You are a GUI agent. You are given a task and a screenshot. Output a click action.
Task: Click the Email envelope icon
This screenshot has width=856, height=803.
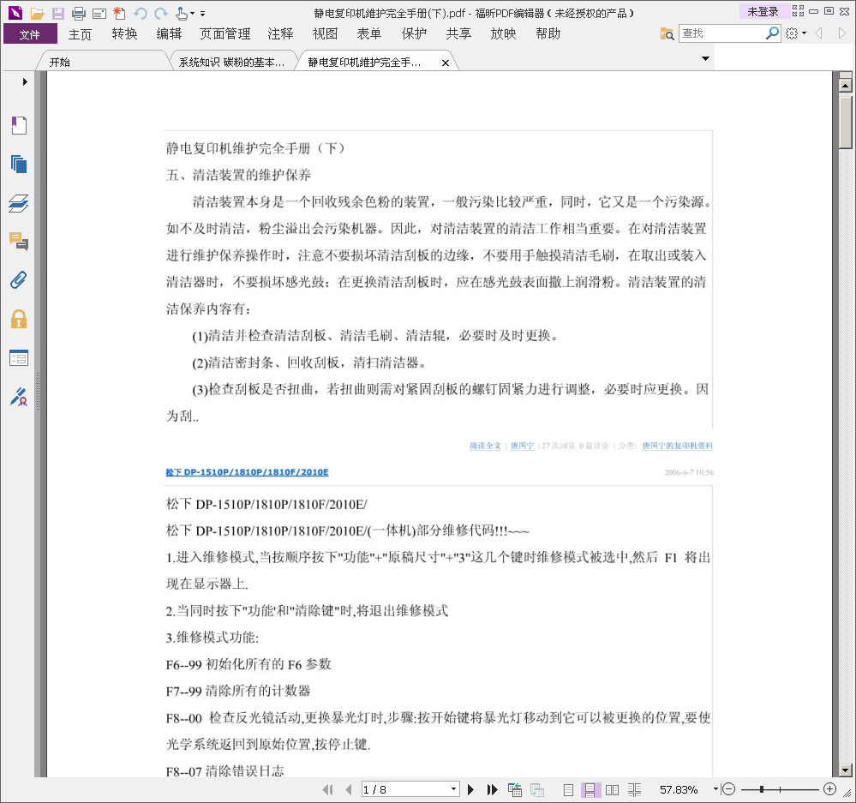99,14
